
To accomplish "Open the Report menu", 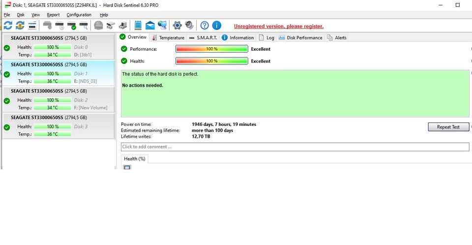I will (x=53, y=15).
